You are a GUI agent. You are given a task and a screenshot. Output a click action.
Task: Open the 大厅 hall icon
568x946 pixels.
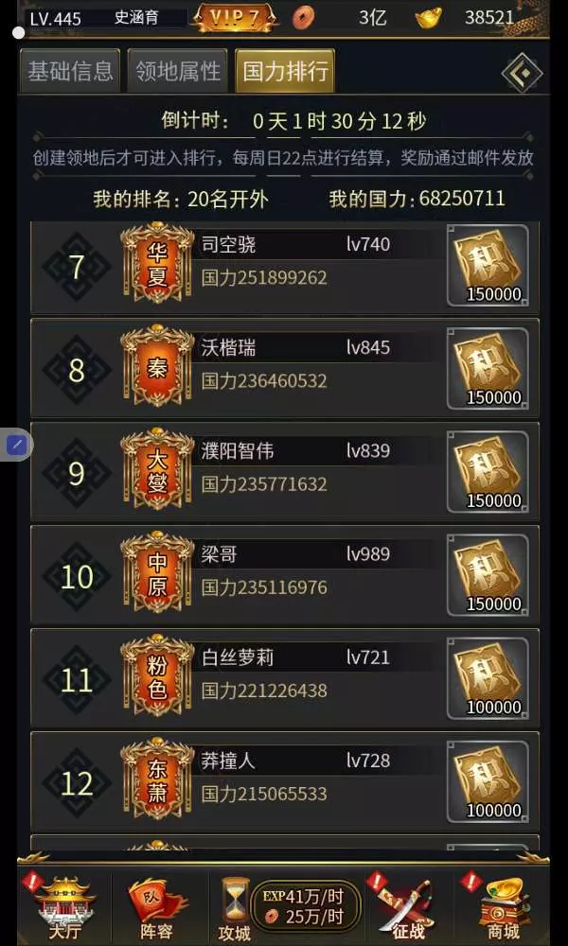pos(65,907)
